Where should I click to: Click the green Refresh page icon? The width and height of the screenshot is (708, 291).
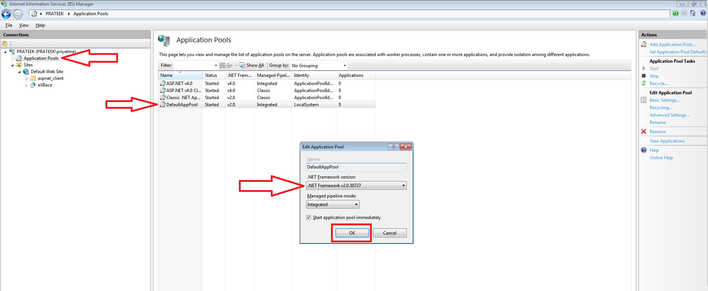676,13
